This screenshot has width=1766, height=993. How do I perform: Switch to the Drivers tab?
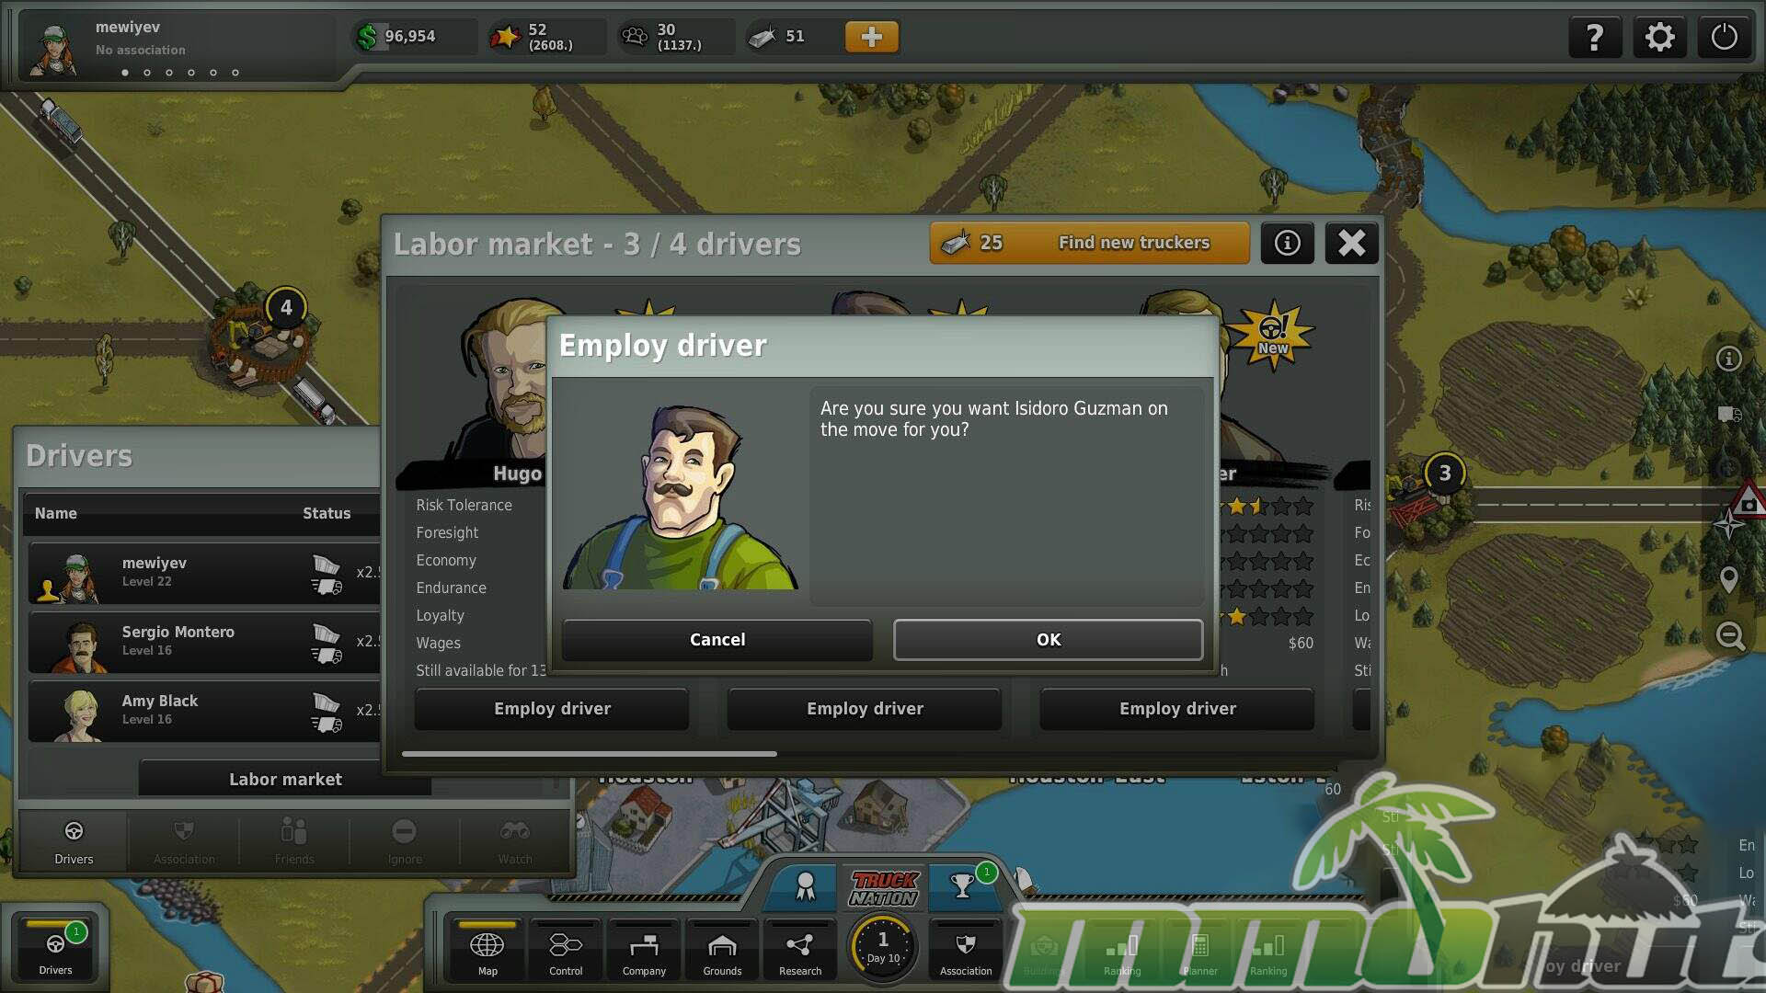(74, 841)
